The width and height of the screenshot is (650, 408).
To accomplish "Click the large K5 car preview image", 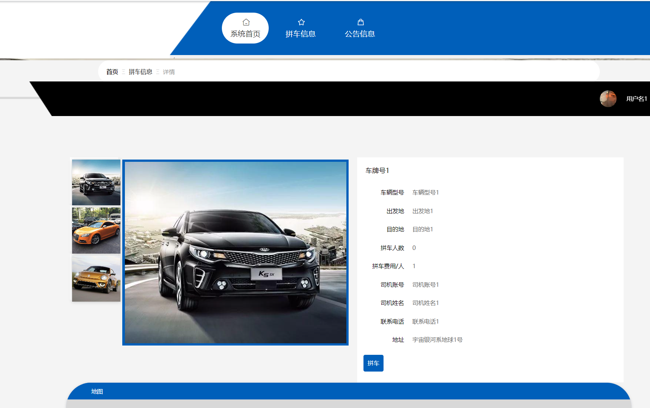I will coord(235,253).
